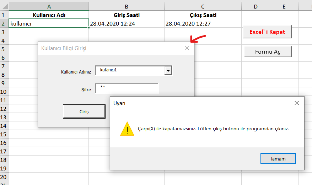Select column D header
Viewport: 312px width, 185px height.
tap(255, 6)
